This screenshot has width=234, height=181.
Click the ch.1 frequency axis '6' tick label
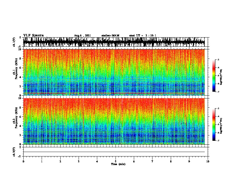(x=20, y=68)
